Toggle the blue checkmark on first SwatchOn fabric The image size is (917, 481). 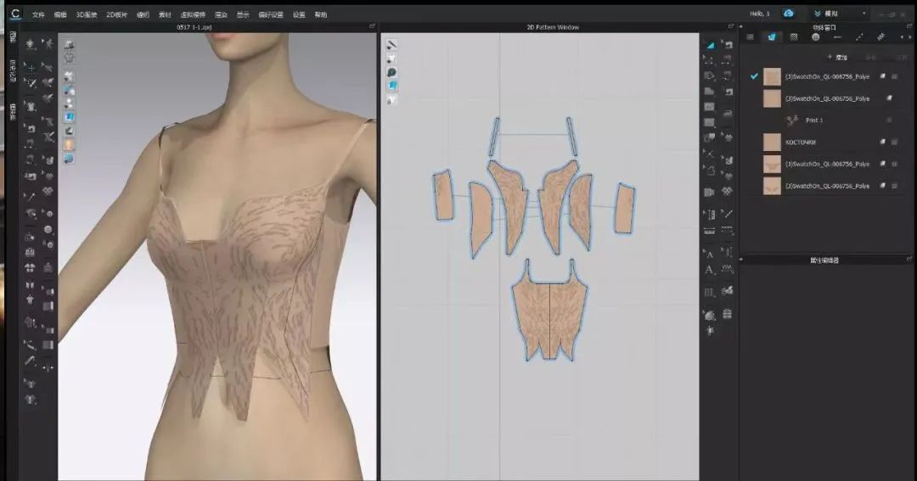pos(754,76)
